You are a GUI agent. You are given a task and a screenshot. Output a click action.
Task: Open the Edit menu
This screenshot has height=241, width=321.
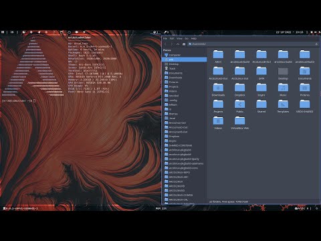(172, 39)
